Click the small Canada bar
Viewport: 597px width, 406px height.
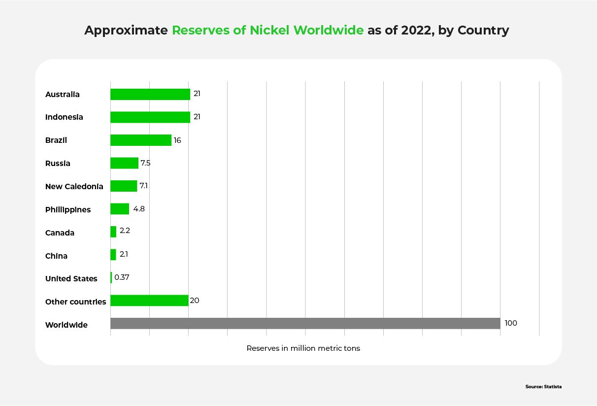[113, 232]
